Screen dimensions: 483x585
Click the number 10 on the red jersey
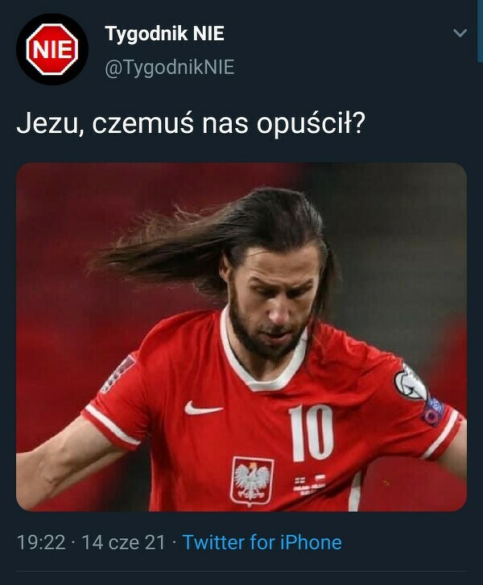coord(312,433)
